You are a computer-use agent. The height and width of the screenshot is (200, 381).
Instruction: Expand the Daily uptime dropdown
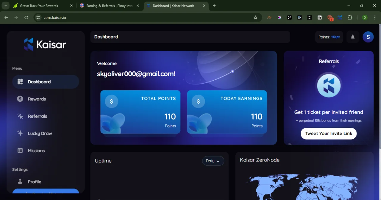(213, 161)
